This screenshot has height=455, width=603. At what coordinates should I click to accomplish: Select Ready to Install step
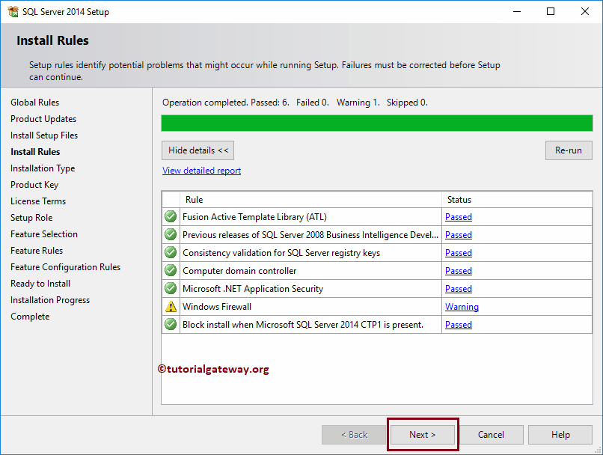40,284
